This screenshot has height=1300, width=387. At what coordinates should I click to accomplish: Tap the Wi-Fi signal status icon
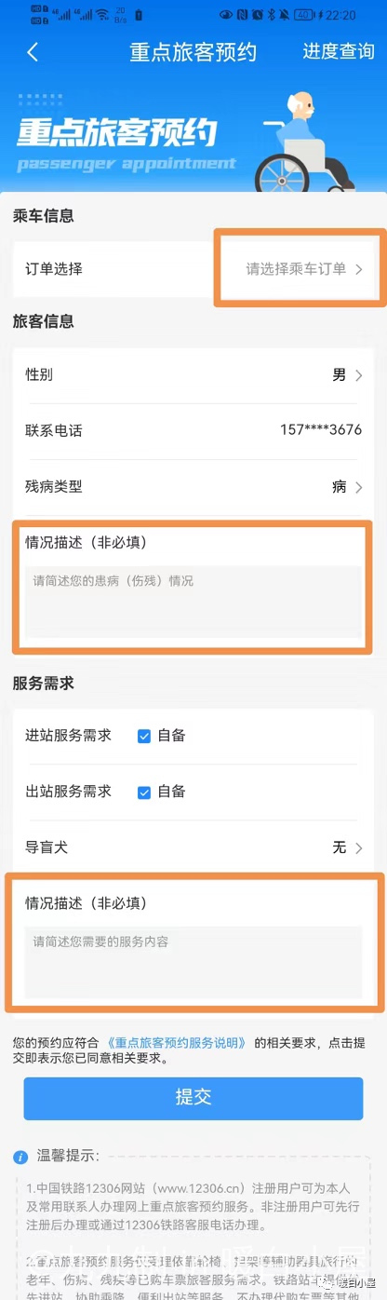(100, 15)
